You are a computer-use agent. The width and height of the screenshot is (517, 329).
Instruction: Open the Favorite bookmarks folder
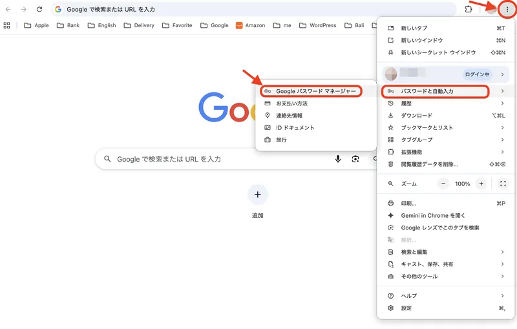tap(177, 25)
